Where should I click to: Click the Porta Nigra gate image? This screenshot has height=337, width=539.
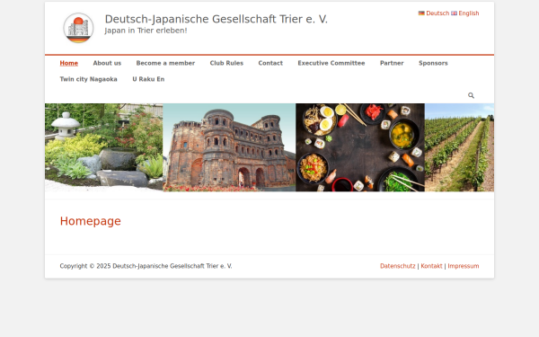coord(229,147)
